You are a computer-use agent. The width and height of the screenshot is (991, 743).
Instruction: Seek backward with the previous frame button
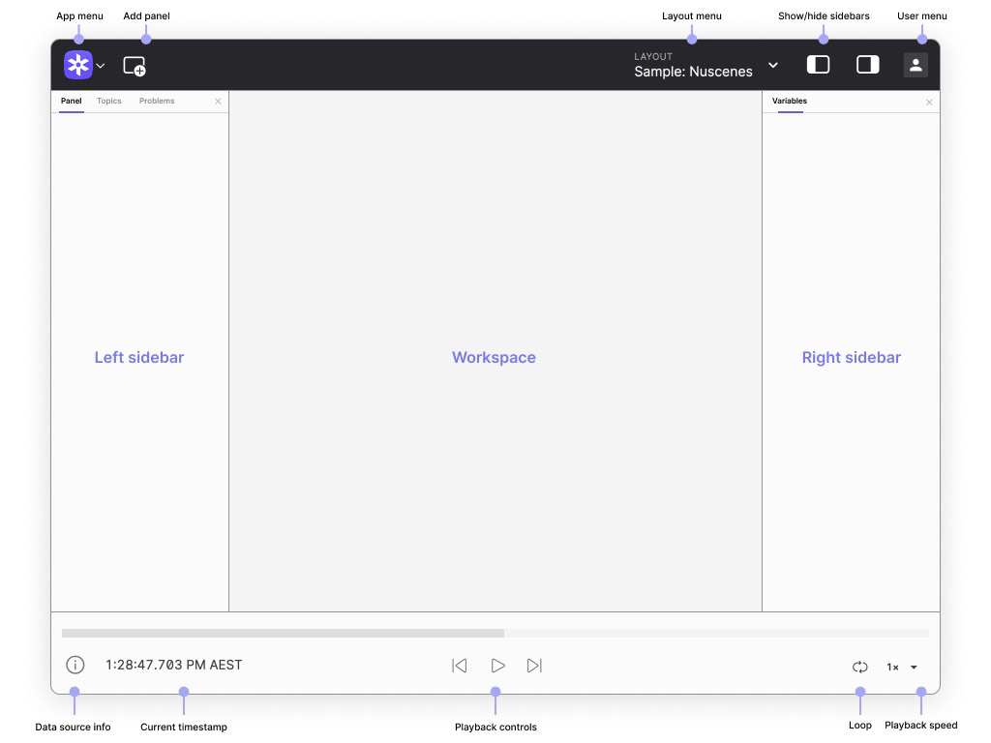(461, 666)
